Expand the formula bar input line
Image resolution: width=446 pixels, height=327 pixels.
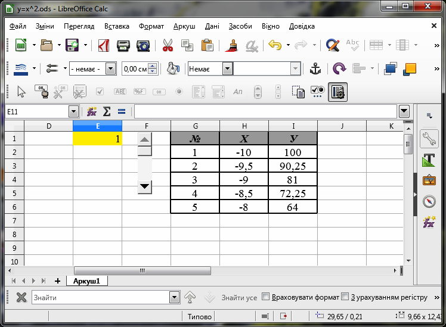pos(404,111)
